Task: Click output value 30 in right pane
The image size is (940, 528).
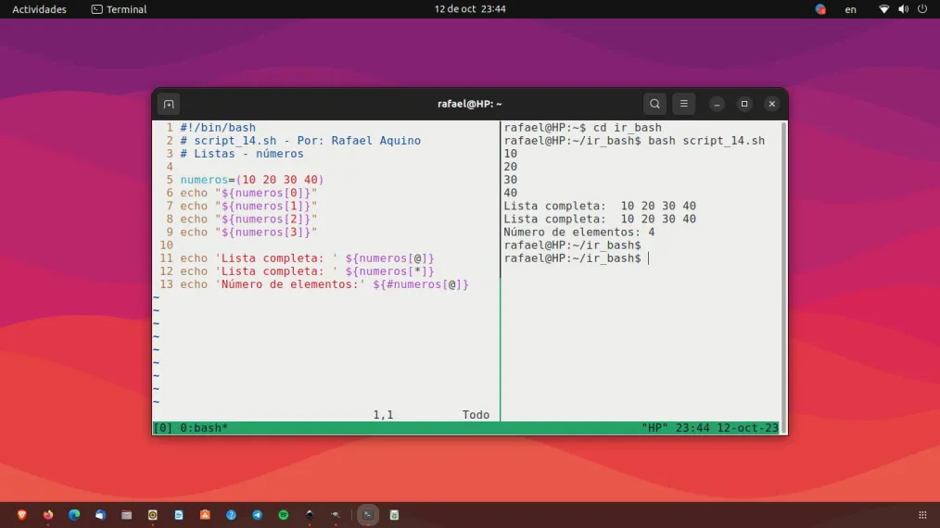Action: point(510,180)
